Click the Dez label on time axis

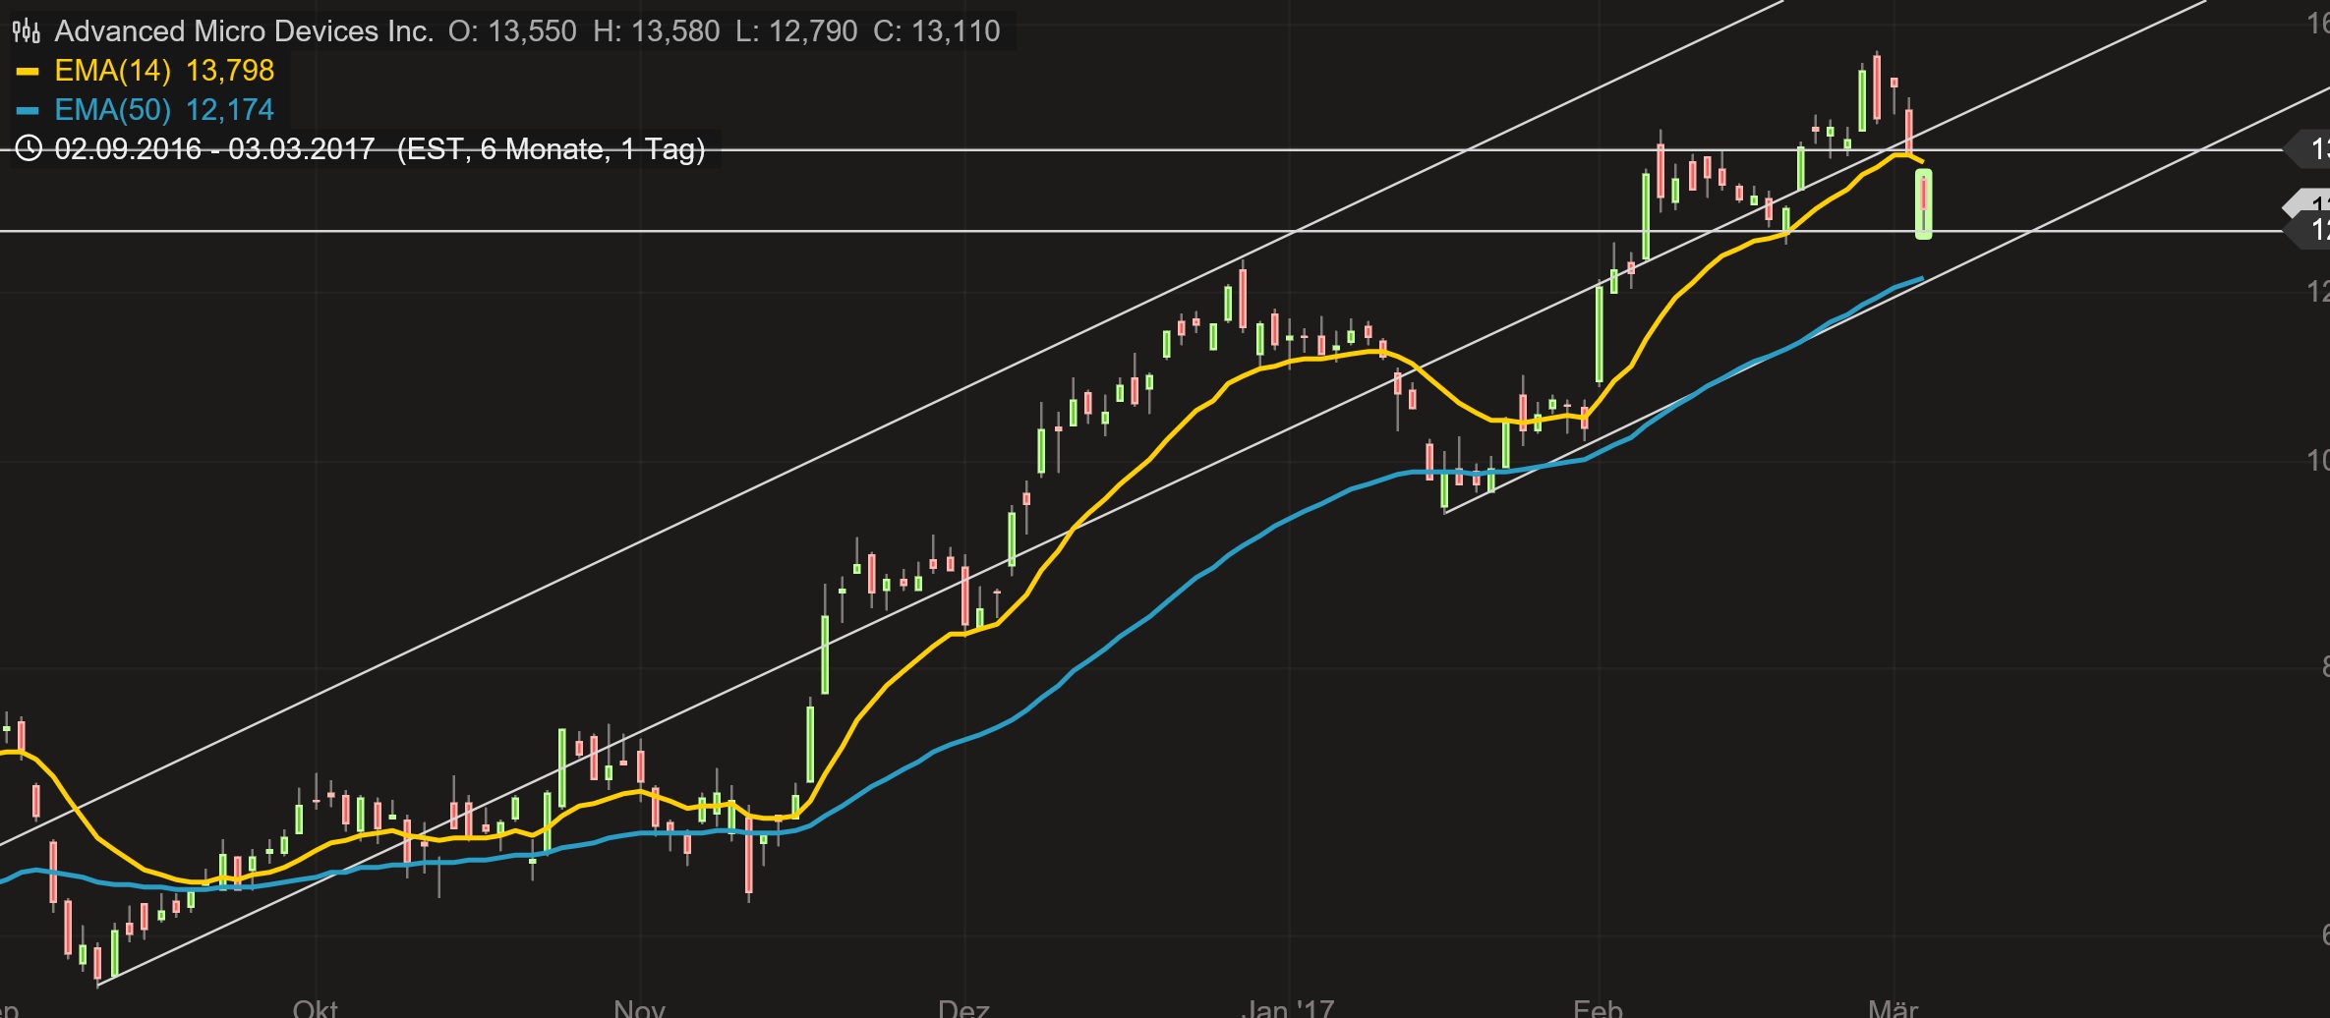tap(963, 1008)
